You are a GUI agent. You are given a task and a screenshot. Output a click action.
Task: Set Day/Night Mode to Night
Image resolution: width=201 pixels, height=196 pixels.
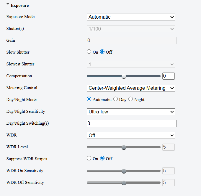tap(131, 99)
